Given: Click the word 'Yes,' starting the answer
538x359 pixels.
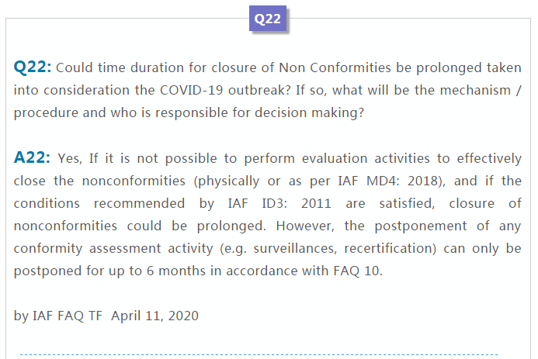Looking at the screenshot, I should tap(70, 159).
